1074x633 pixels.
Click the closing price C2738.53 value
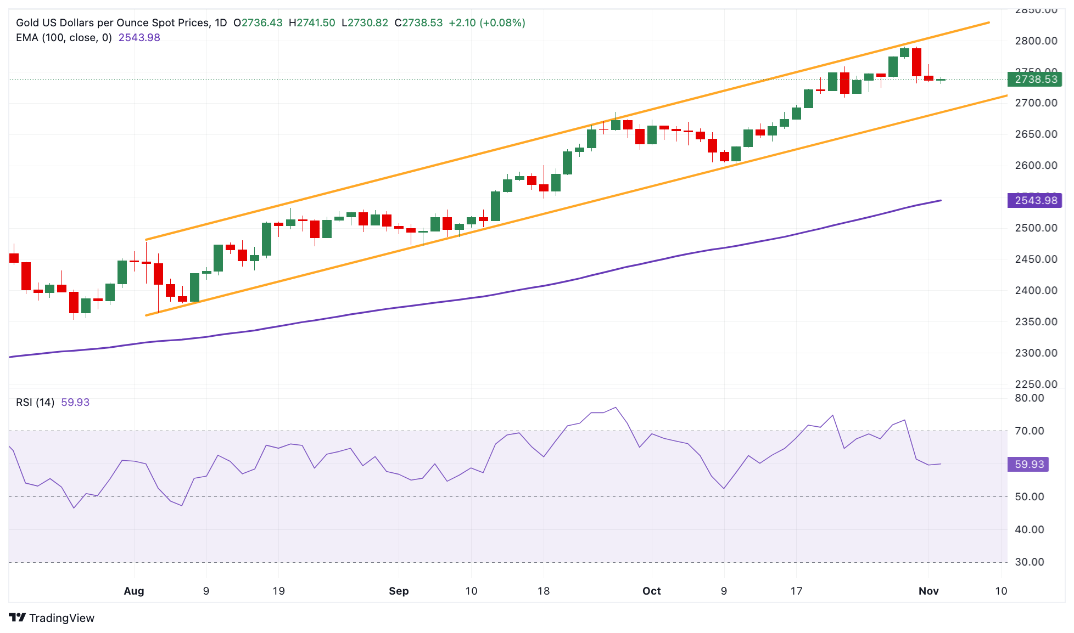418,23
